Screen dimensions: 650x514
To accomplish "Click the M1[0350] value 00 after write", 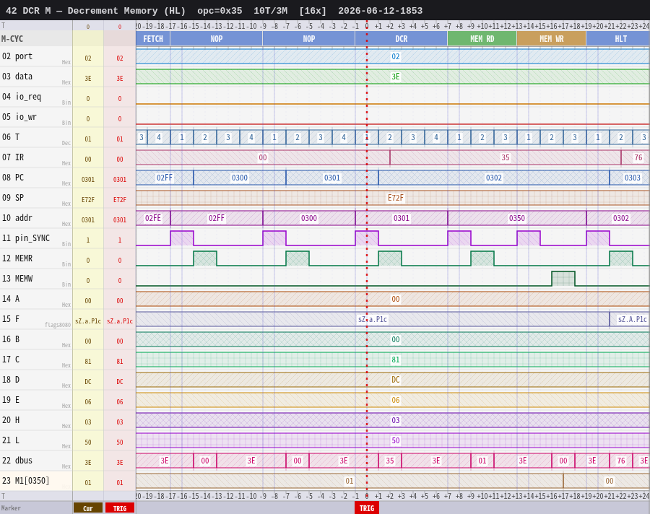I will (606, 481).
